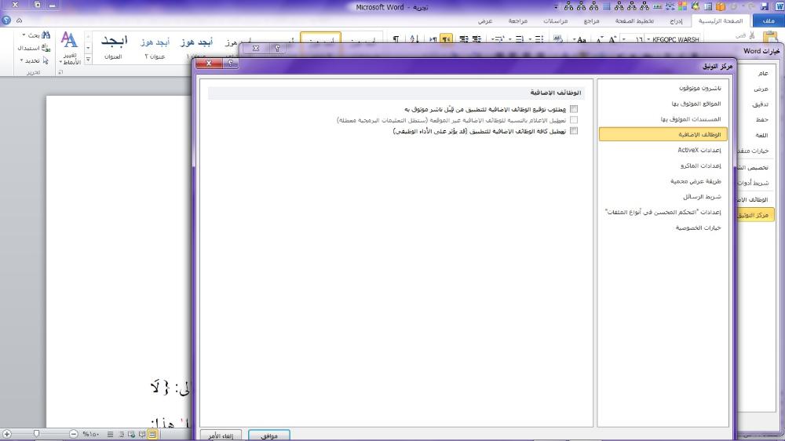785x441 pixels.
Task: Click the Select (تحديد) cursor icon
Action: tap(46, 60)
